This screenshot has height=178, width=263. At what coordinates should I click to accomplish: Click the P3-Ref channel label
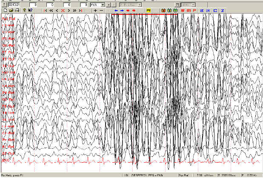point(9,39)
